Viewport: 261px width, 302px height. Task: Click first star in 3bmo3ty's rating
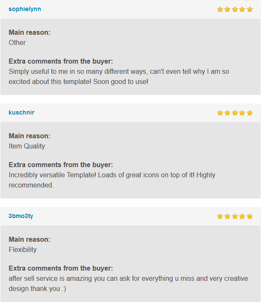click(220, 216)
